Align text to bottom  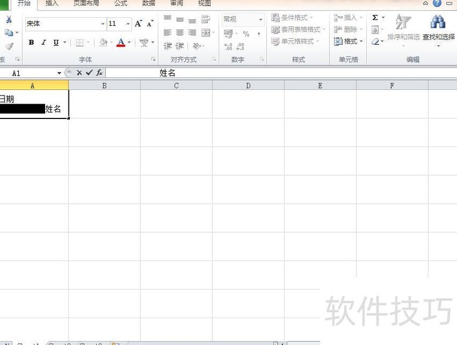coord(192,21)
